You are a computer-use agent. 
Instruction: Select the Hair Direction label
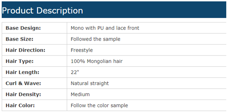click(25, 50)
